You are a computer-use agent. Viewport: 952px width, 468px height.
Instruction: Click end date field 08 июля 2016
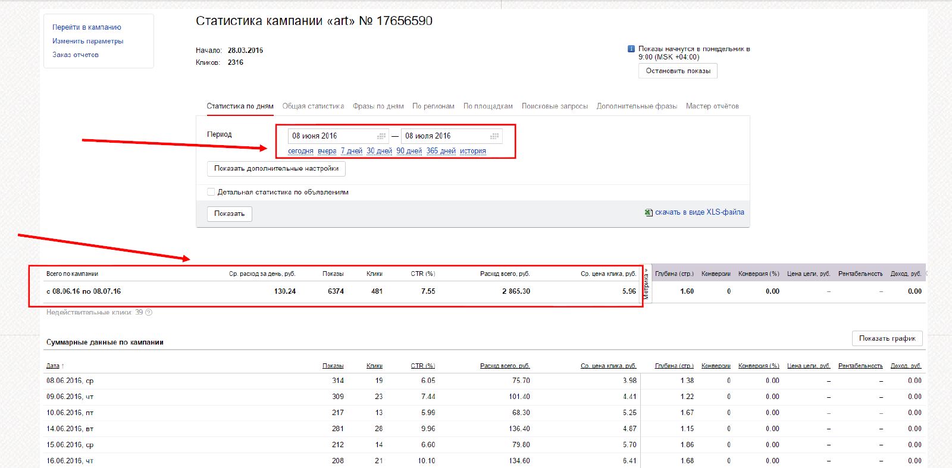point(452,136)
